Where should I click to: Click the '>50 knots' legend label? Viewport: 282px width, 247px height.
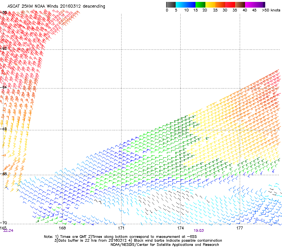(271, 10)
